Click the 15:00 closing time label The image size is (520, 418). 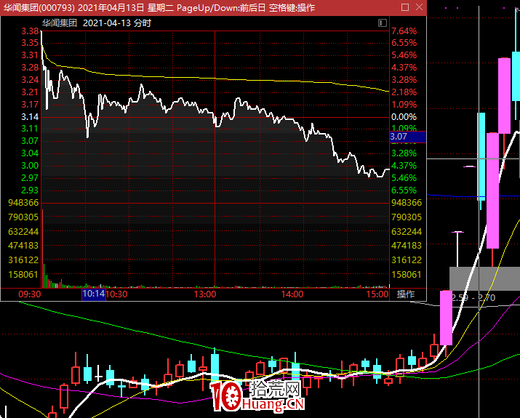[x=377, y=294]
